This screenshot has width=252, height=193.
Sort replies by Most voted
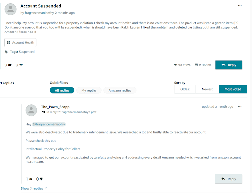coord(233,89)
